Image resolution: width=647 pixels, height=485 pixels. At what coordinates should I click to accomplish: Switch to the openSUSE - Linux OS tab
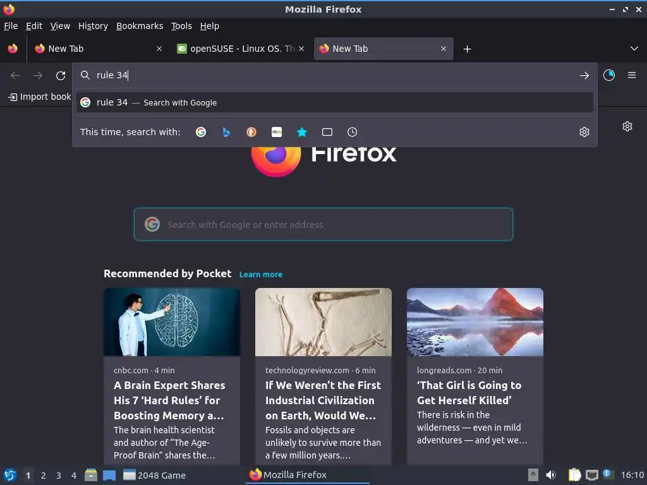[x=241, y=49]
